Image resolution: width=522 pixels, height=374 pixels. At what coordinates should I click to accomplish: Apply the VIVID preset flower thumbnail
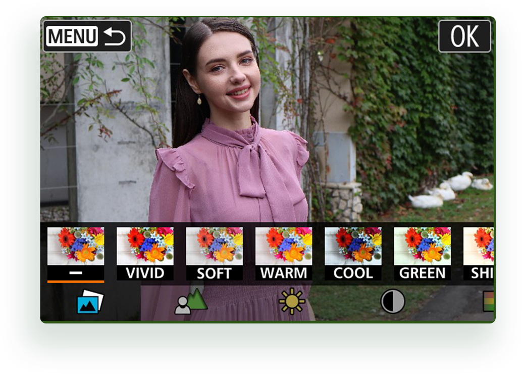click(x=145, y=246)
